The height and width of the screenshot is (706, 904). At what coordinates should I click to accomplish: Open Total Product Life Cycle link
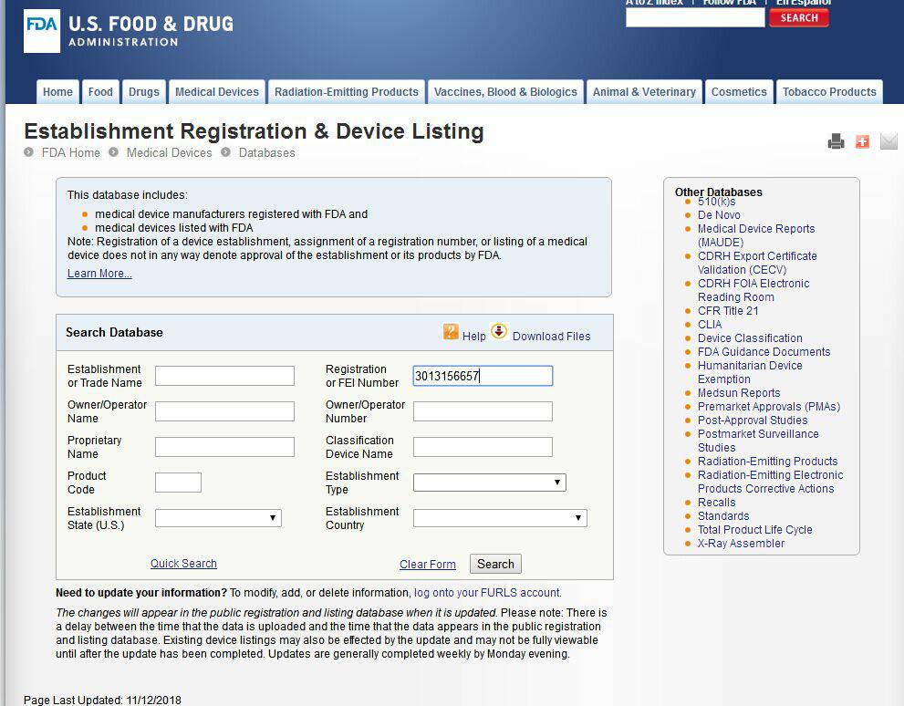(x=754, y=530)
